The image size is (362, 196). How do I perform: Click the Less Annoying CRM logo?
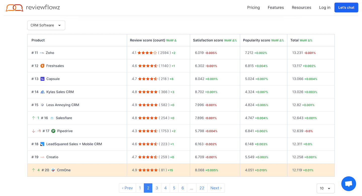(42, 105)
